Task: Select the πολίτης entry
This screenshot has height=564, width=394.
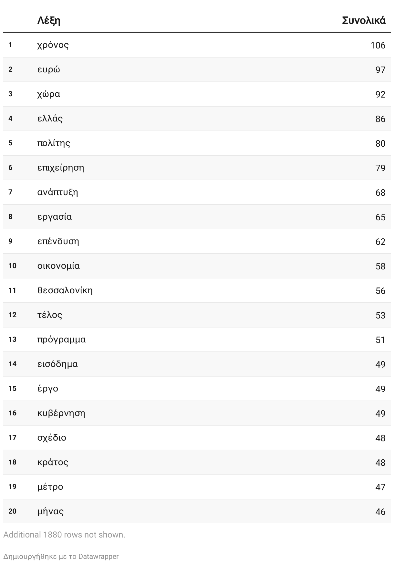Action: point(197,143)
